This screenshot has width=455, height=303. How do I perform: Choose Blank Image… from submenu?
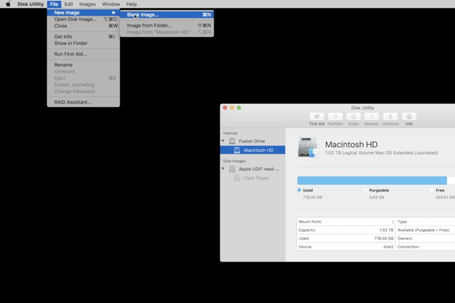167,15
